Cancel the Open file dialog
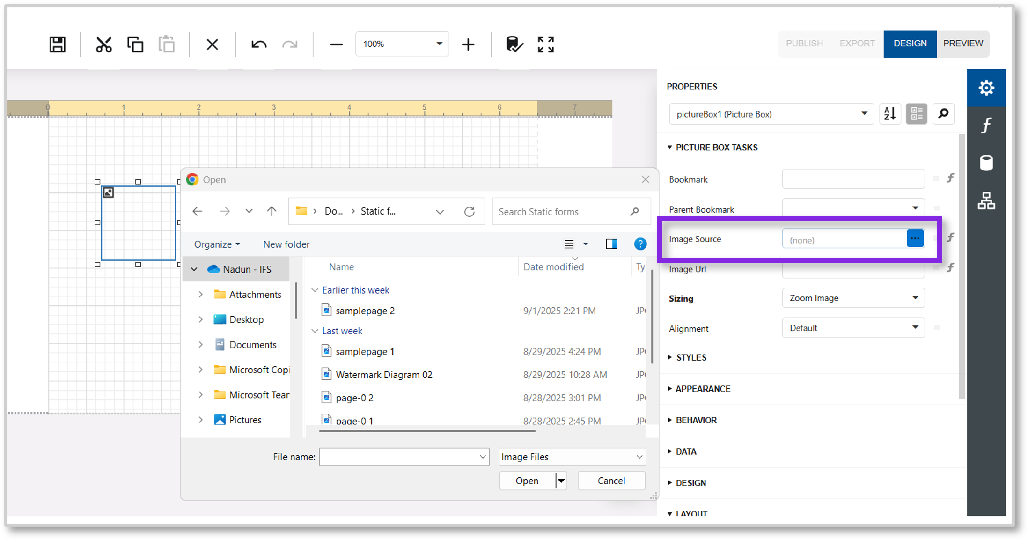1028x540 pixels. (611, 481)
